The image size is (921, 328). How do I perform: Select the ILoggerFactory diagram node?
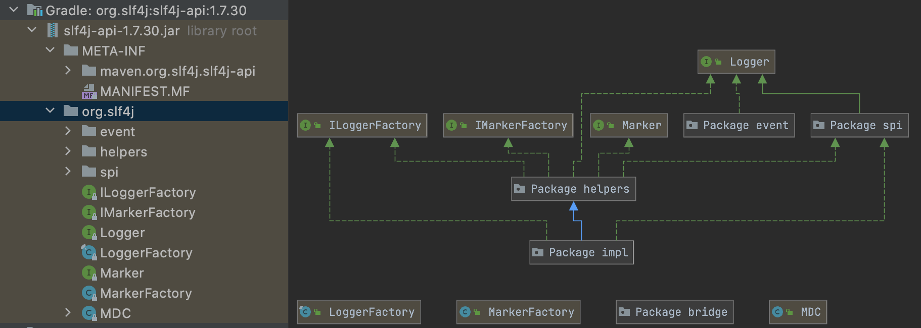[362, 125]
